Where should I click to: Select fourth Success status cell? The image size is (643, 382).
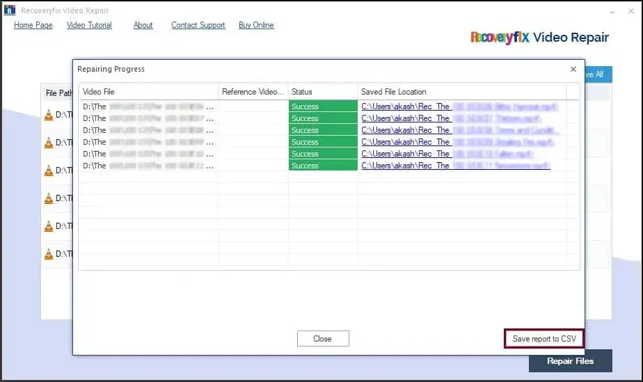click(x=323, y=142)
